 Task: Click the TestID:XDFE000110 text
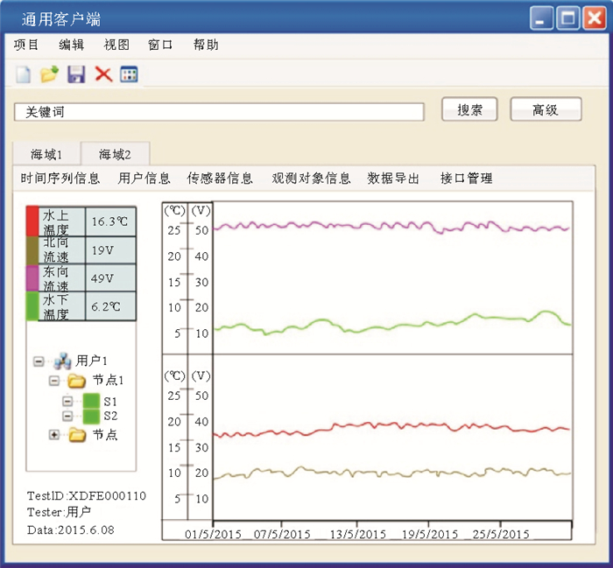87,495
